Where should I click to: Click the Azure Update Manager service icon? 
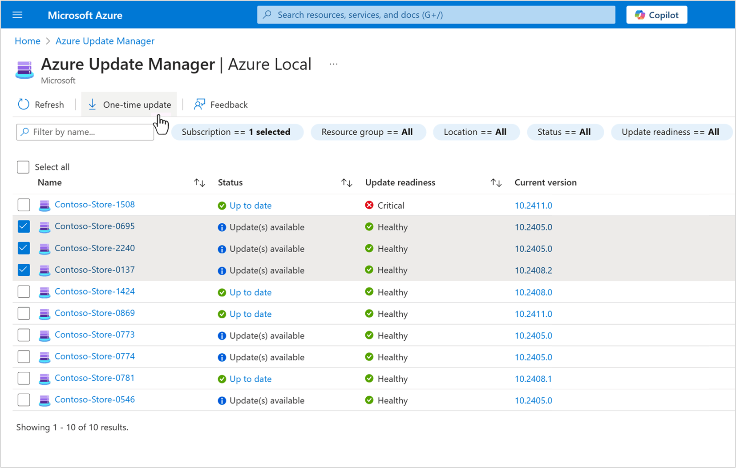24,69
